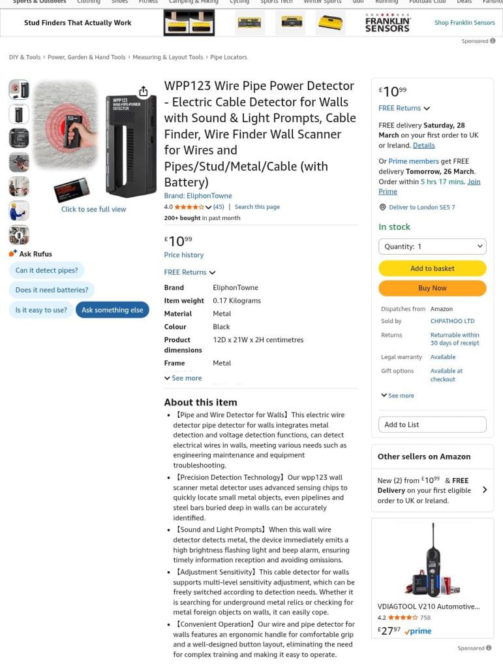
Task: Open other sellers offers arrow
Action: 485,490
